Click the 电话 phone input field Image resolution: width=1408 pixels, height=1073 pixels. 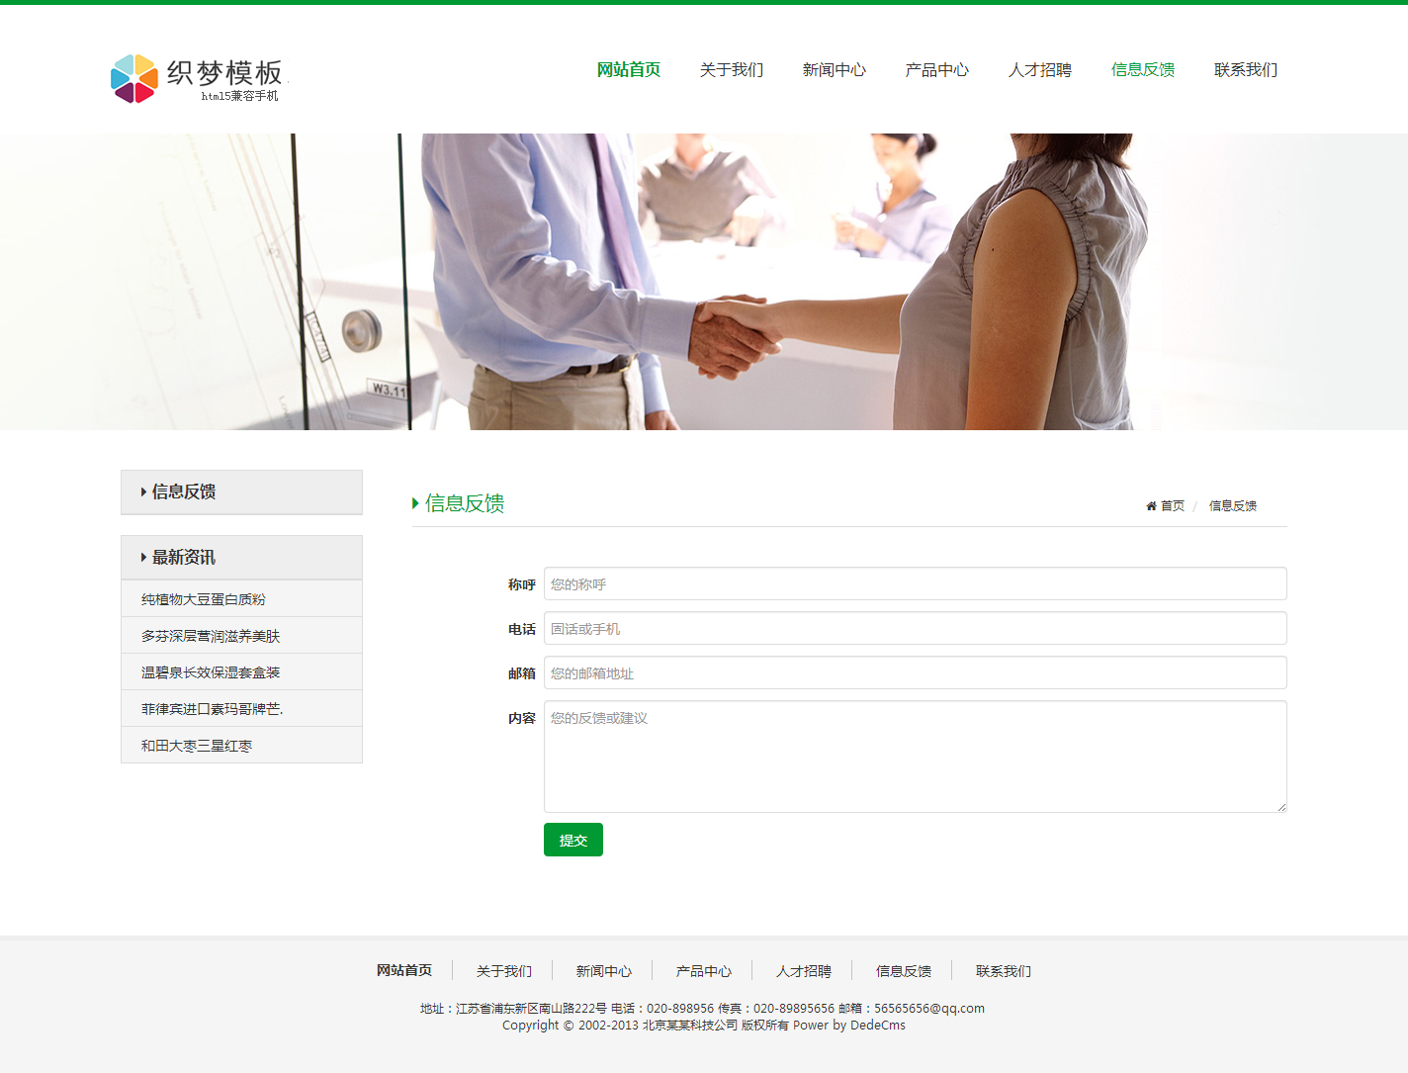coord(915,629)
